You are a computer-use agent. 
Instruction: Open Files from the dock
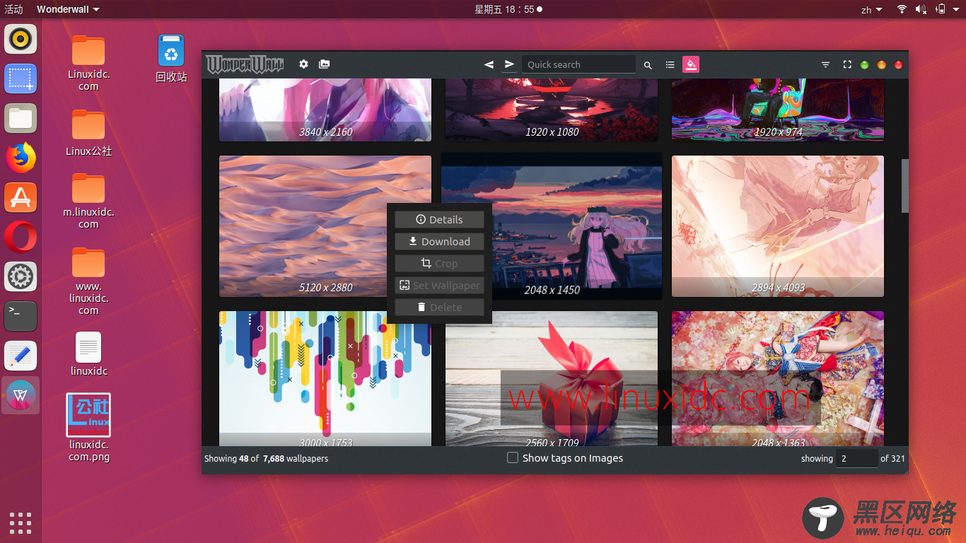(x=21, y=118)
